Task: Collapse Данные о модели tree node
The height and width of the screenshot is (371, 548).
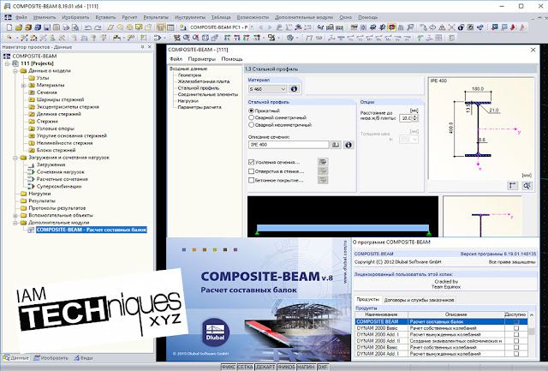Action: [15, 71]
